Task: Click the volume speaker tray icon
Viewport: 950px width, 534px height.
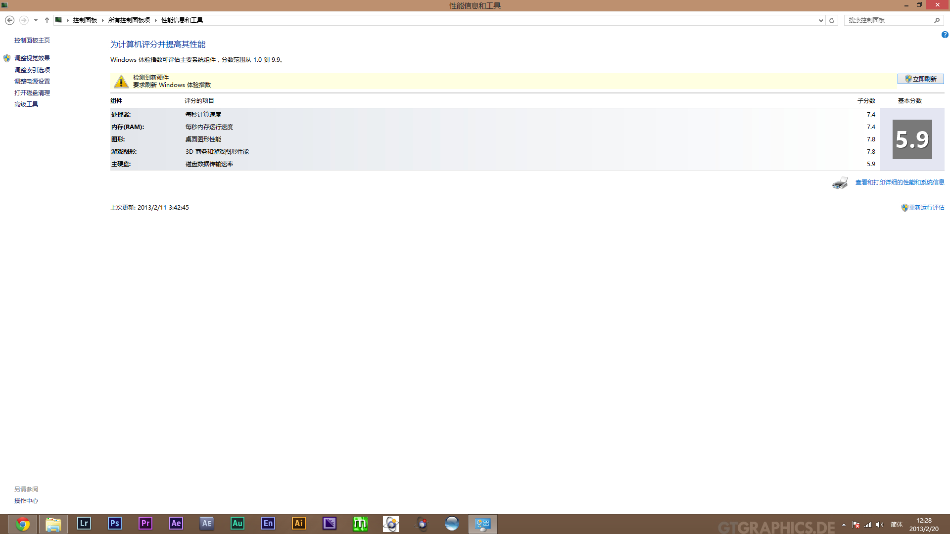Action: pos(879,525)
